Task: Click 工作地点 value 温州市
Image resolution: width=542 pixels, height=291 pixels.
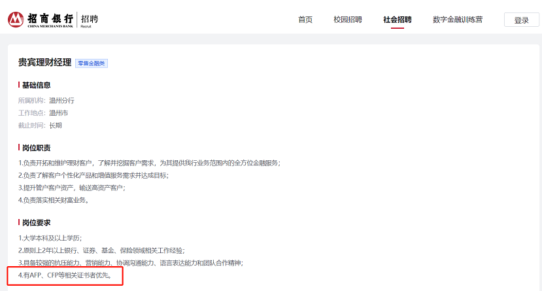Action: [x=58, y=113]
